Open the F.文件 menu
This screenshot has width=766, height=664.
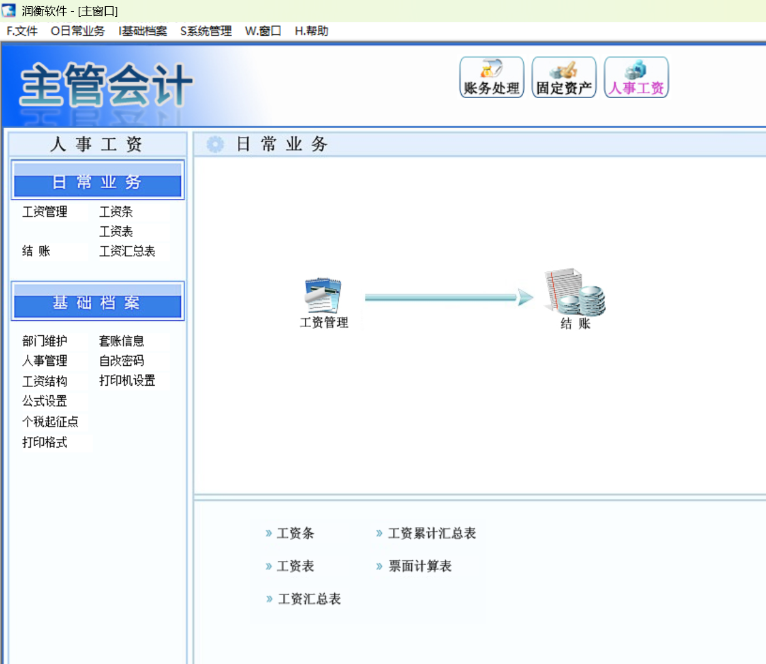[22, 31]
